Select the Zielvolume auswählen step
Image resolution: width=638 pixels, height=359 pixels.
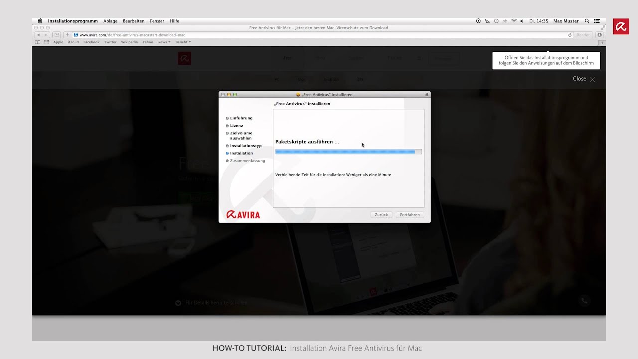tap(241, 136)
